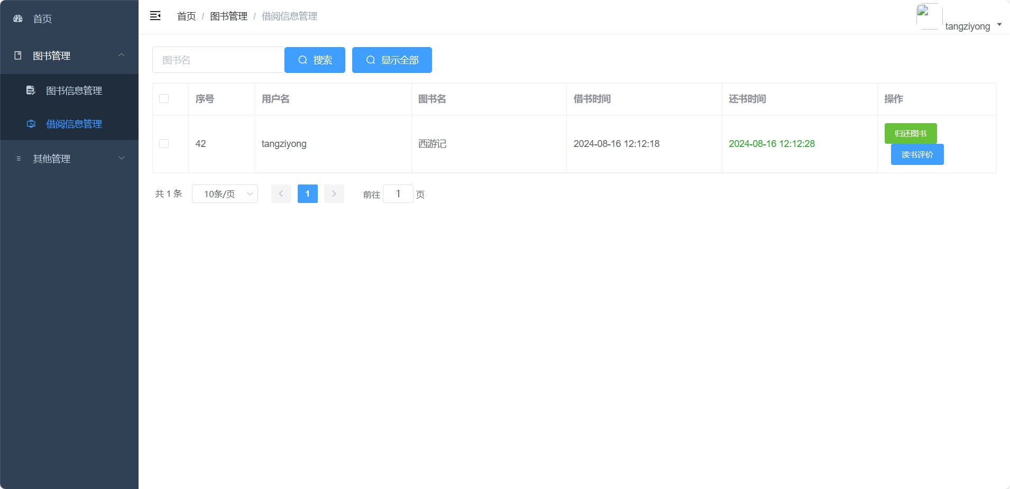
Task: Click the previous page arrow
Action: pyautogui.click(x=281, y=194)
